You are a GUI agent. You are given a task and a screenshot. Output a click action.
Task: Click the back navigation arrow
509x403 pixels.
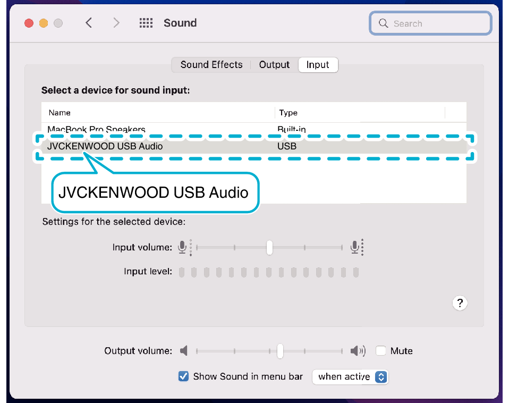pyautogui.click(x=89, y=23)
